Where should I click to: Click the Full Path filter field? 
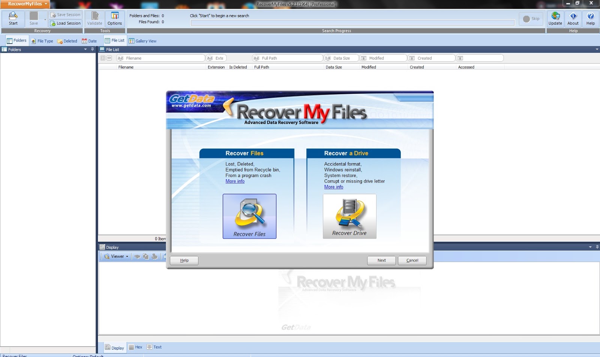tap(288, 58)
